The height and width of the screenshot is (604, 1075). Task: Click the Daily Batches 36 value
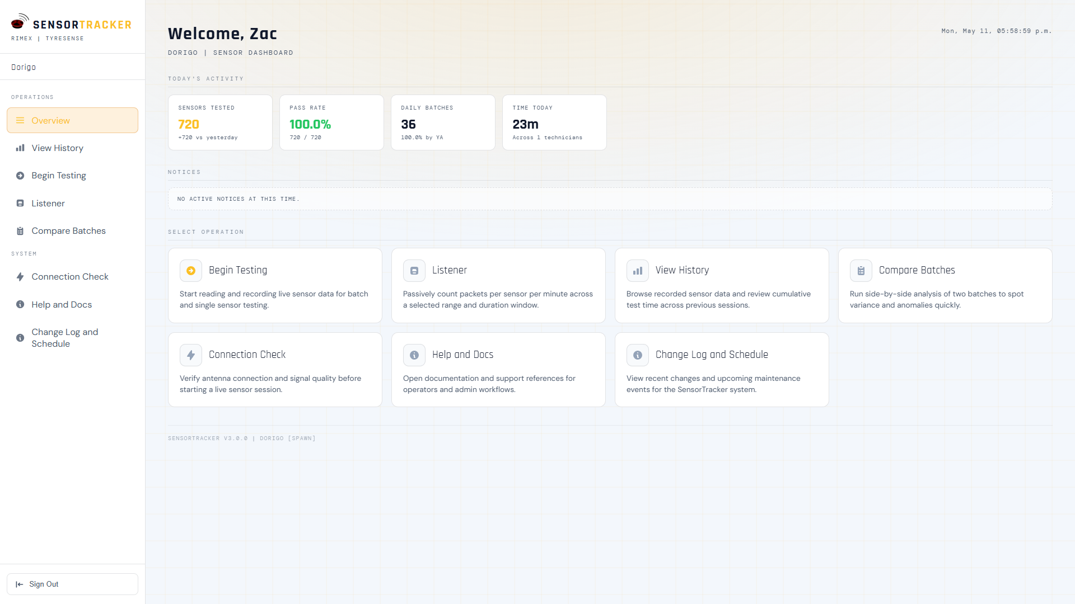pos(408,124)
